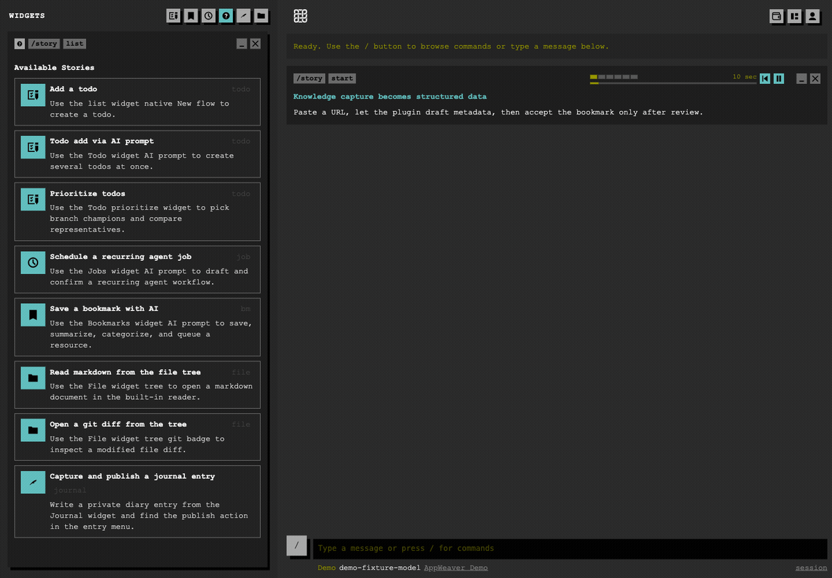Click the 'Ready. Use the / button' status message
The width and height of the screenshot is (832, 578).
451,46
